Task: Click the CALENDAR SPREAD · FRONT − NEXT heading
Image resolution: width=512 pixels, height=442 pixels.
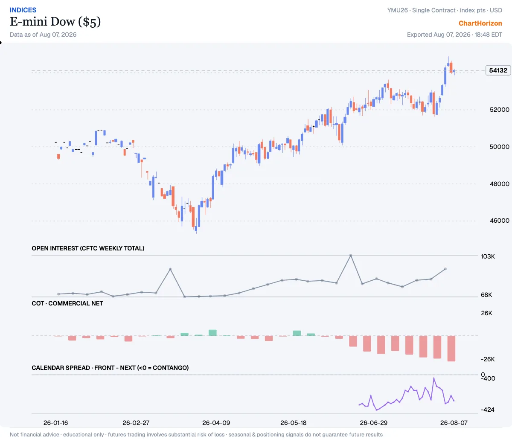Action: 110,368
